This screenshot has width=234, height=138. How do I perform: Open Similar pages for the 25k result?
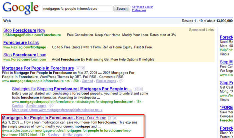point(106,81)
